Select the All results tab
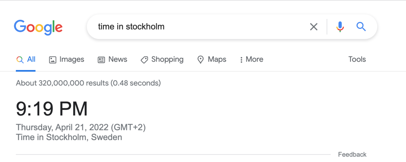Image resolution: width=406 pixels, height=162 pixels. click(31, 60)
